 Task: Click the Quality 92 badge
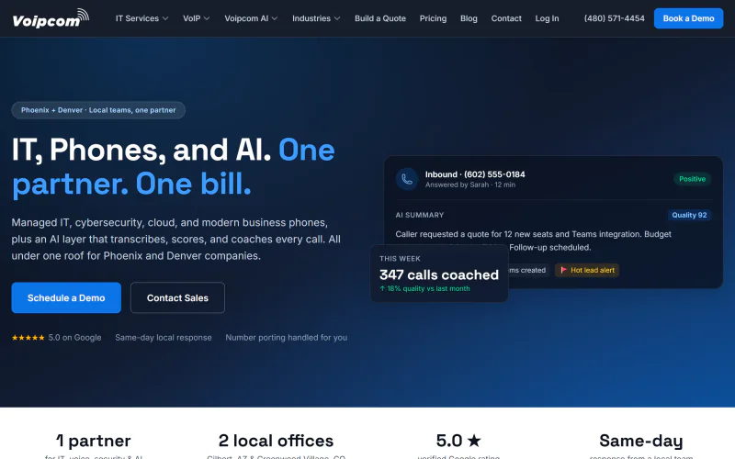(689, 215)
